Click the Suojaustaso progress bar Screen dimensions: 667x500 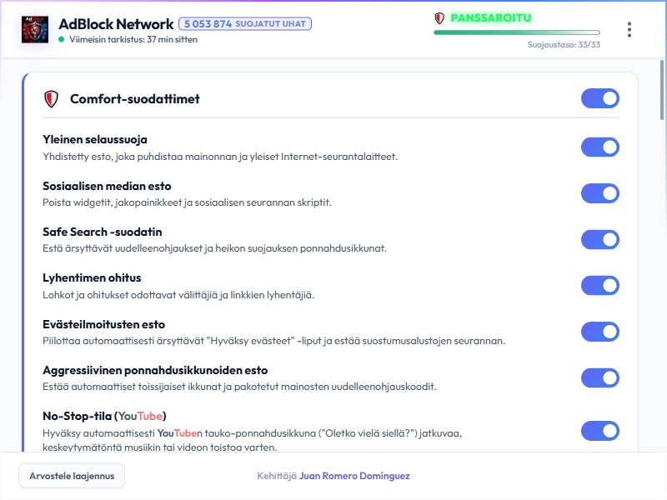pyautogui.click(x=517, y=32)
